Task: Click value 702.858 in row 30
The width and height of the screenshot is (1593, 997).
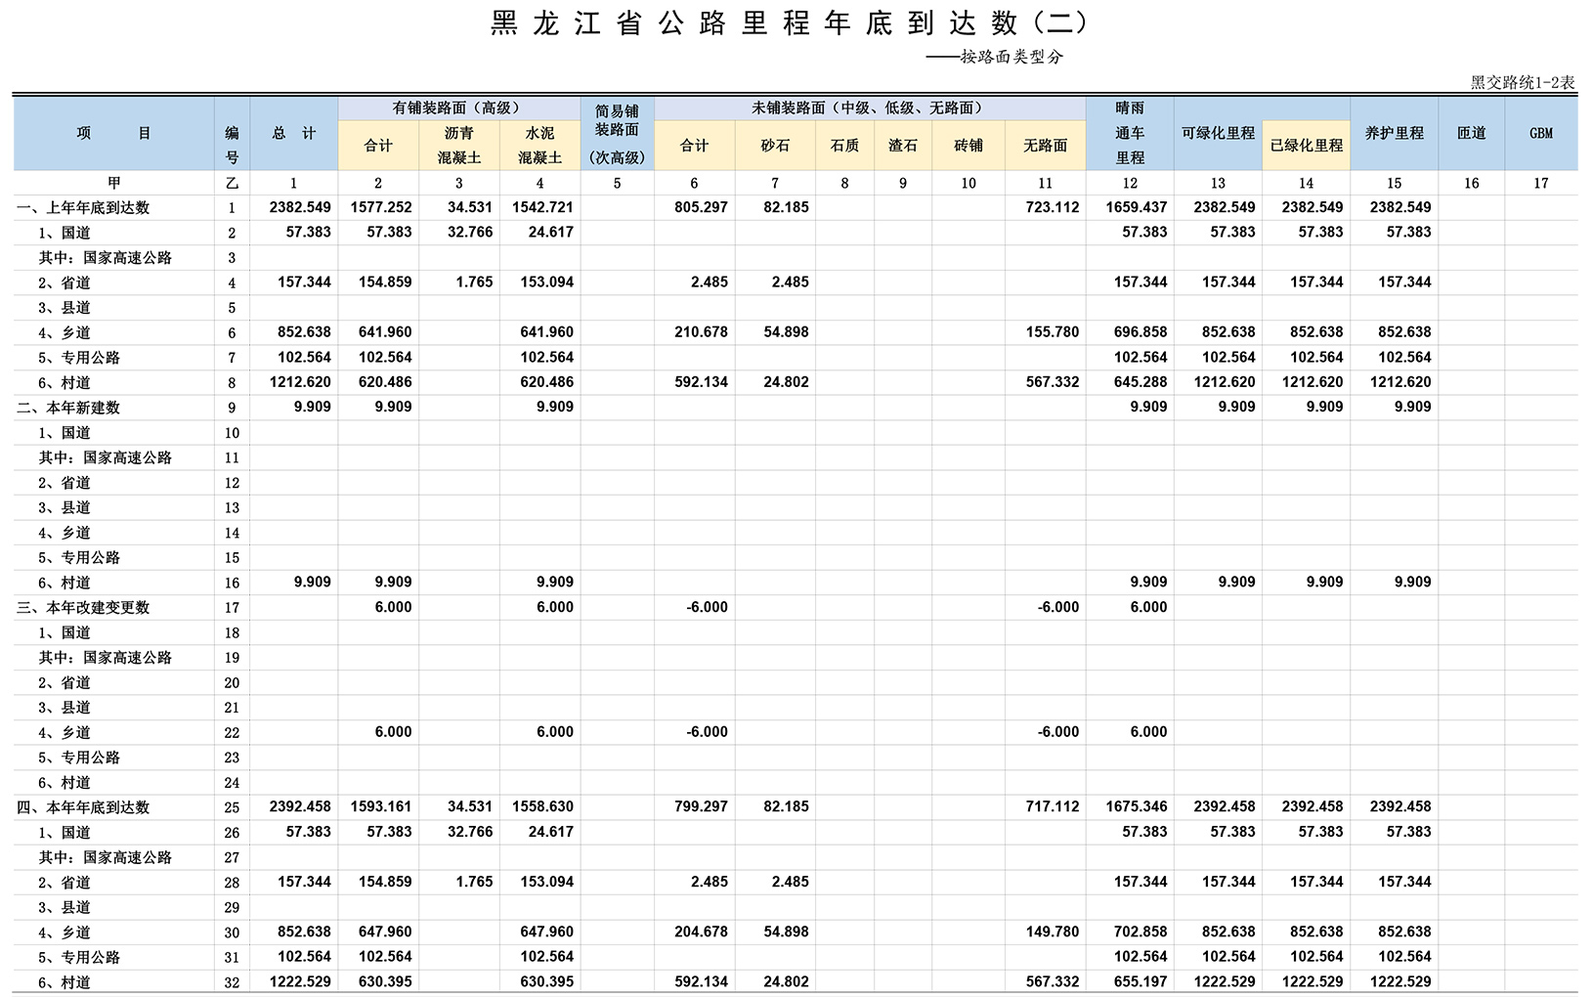Action: 1141,932
